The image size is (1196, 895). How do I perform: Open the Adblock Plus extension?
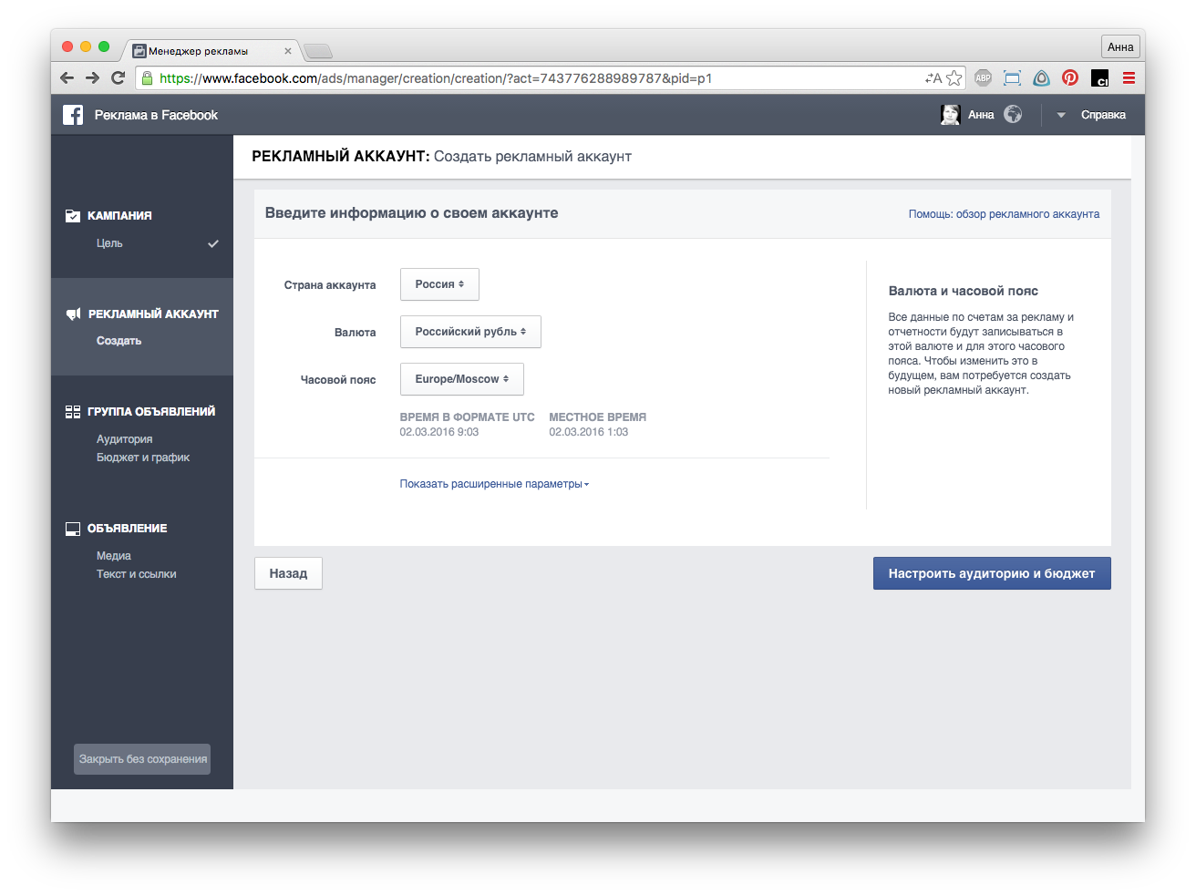pyautogui.click(x=983, y=78)
